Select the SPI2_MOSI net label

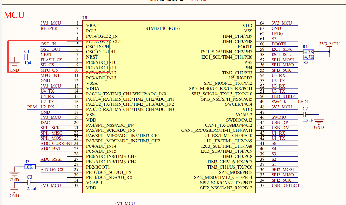[282, 170]
